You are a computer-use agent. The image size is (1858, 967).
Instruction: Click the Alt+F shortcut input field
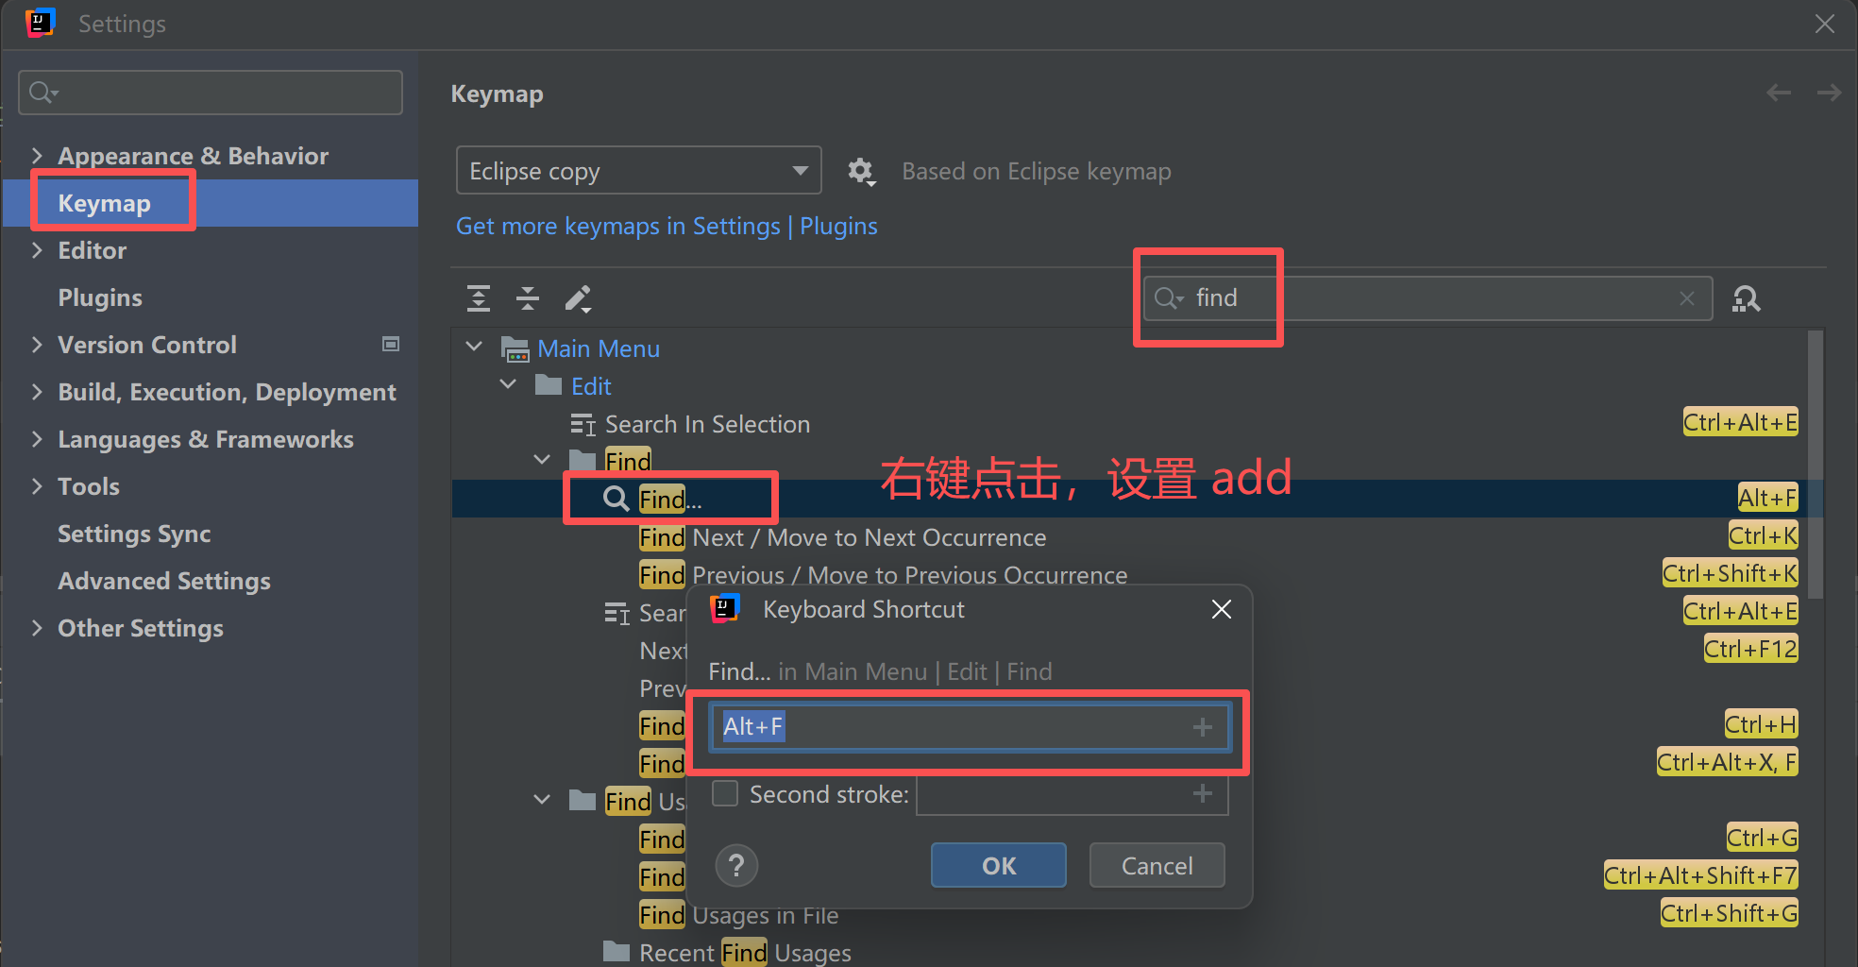pos(971,726)
